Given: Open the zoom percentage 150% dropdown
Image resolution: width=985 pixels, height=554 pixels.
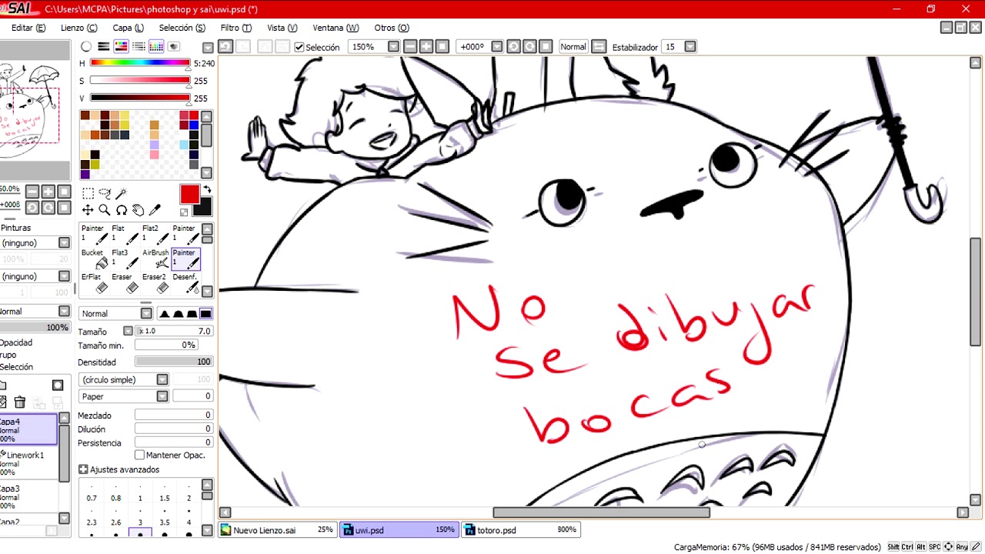Looking at the screenshot, I should [394, 47].
